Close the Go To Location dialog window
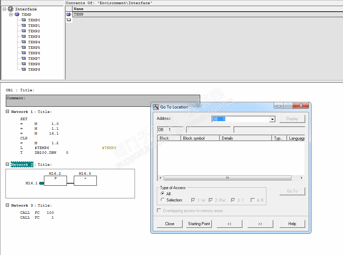This screenshot has width=343, height=255. (x=301, y=105)
